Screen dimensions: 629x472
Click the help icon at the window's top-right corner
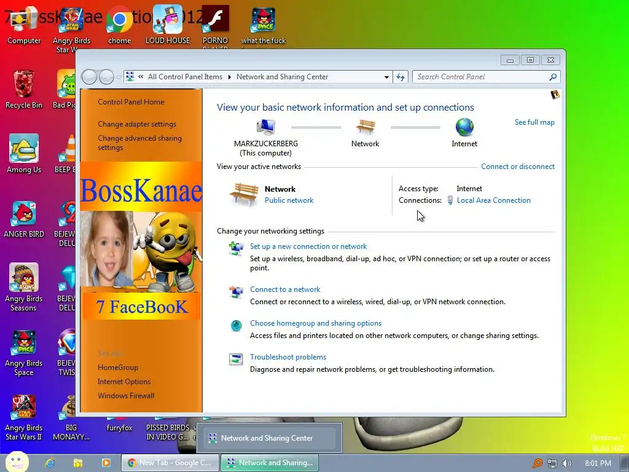pyautogui.click(x=555, y=94)
